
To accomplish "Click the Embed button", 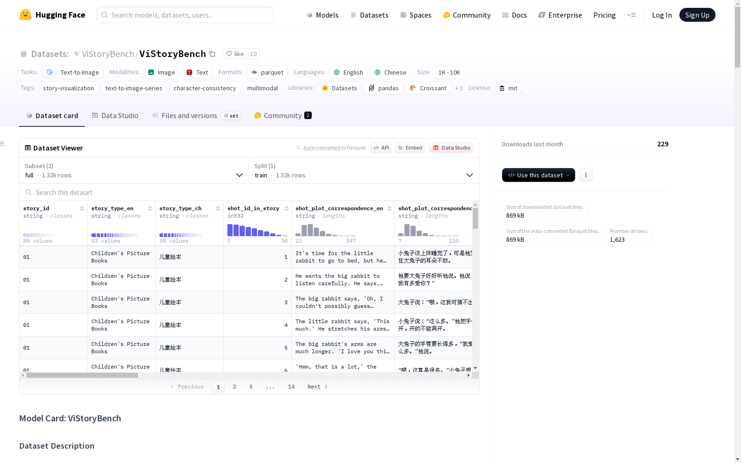I will click(410, 148).
